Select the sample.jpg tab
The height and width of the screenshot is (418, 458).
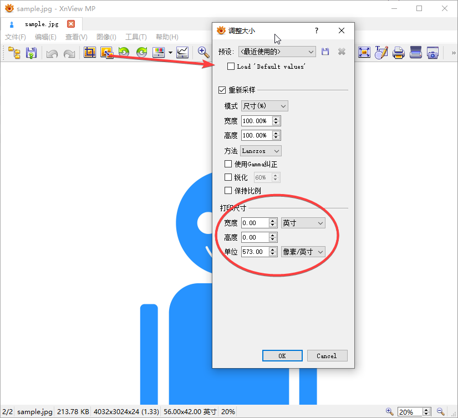click(x=42, y=24)
